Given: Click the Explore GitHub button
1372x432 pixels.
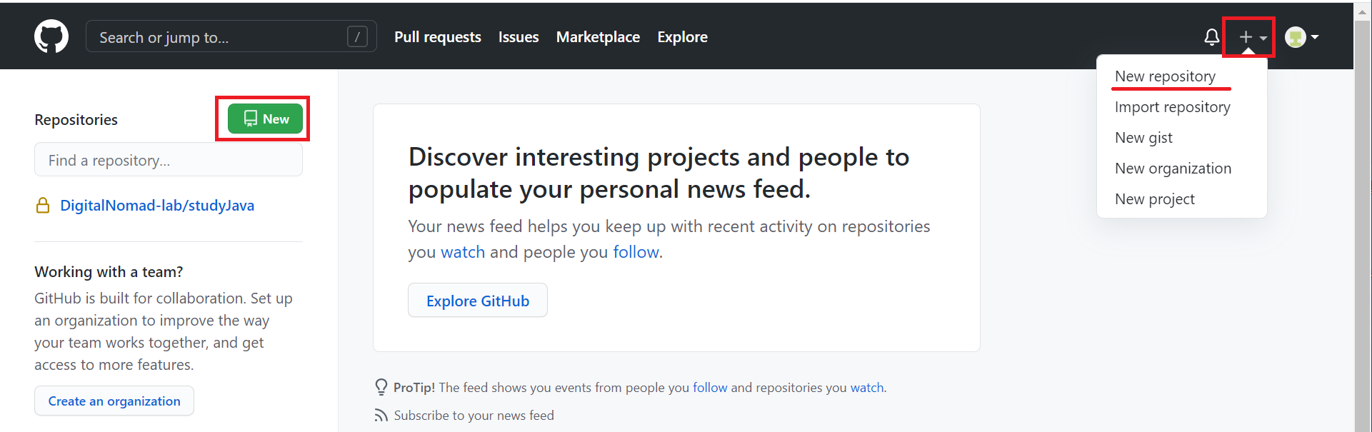Looking at the screenshot, I should click(478, 301).
